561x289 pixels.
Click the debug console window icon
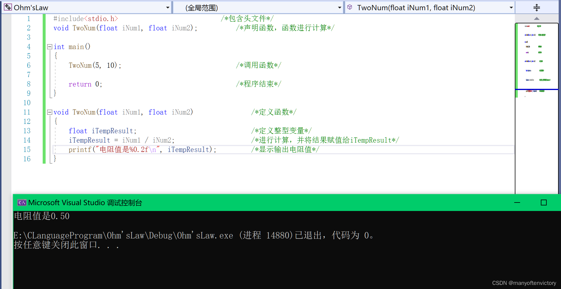22,203
